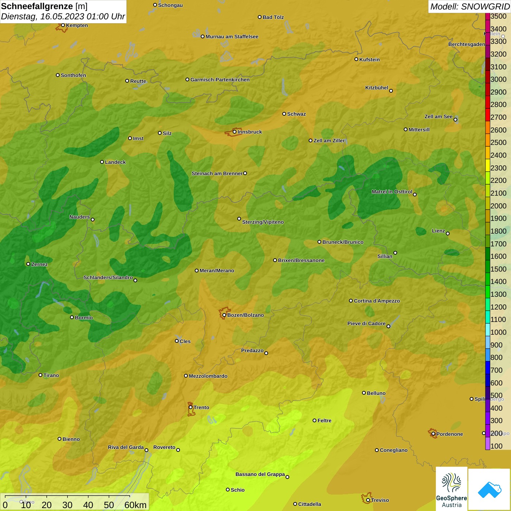Click the "3500" legend value

499,16
